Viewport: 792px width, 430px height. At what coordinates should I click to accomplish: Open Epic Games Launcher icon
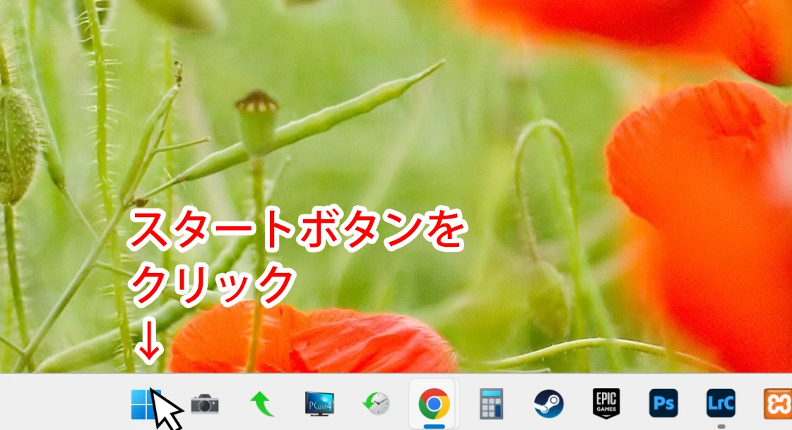click(x=606, y=404)
